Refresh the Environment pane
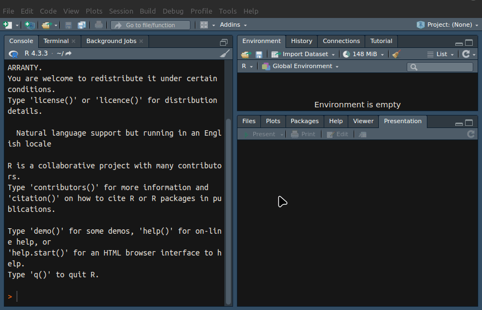 click(466, 54)
